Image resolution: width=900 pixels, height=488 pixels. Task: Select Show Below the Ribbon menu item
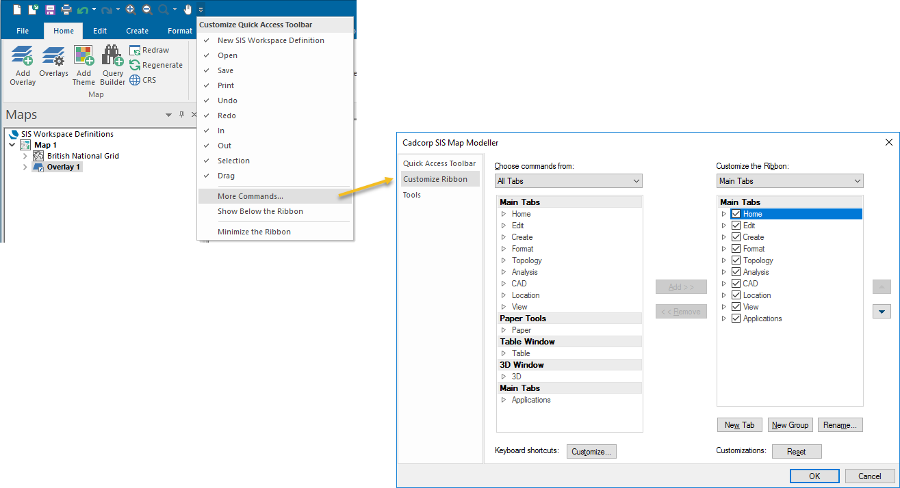[x=275, y=211]
